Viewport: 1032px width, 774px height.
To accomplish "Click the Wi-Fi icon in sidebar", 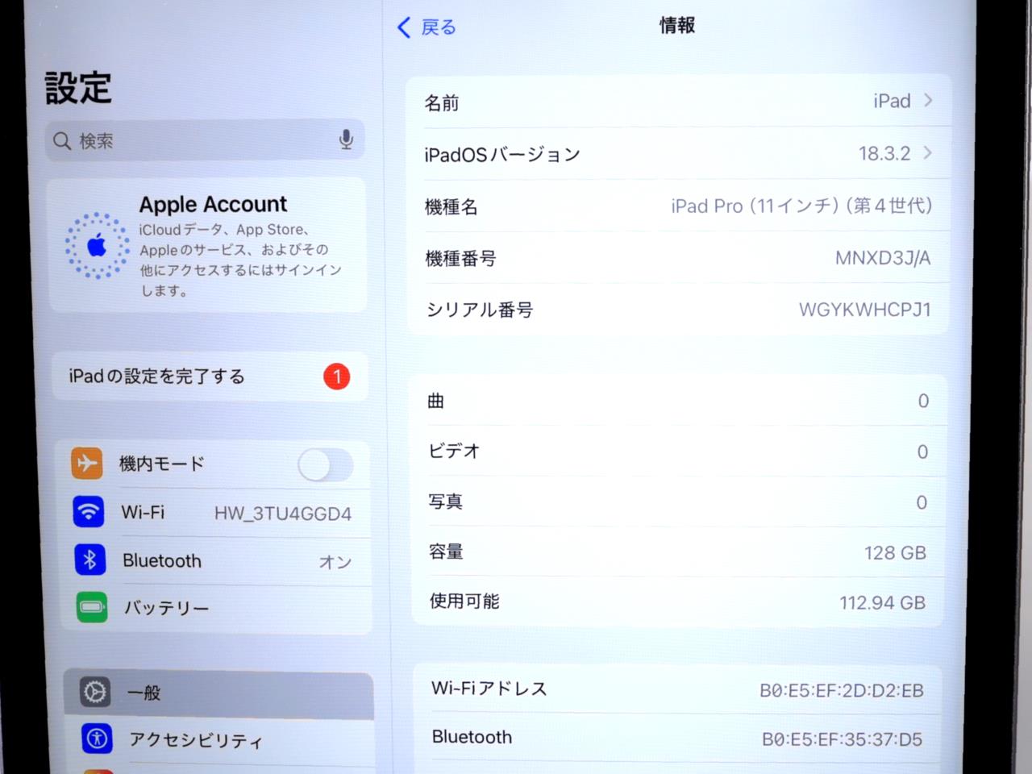I will coord(89,511).
